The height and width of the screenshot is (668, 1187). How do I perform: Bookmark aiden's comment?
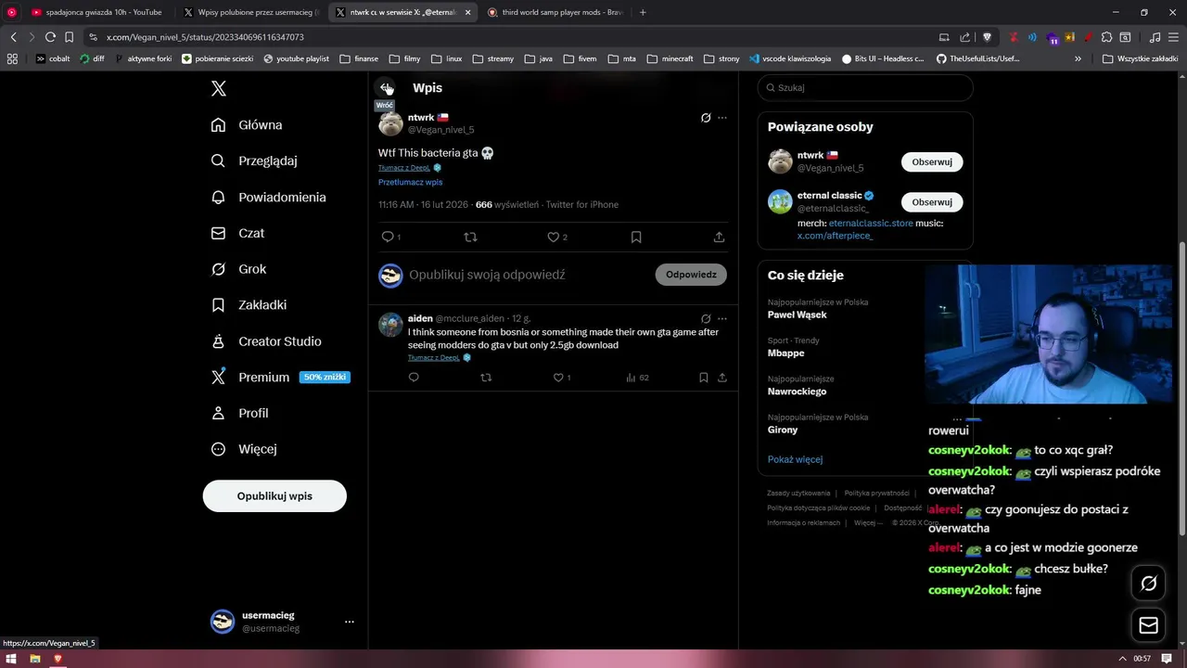[703, 378]
